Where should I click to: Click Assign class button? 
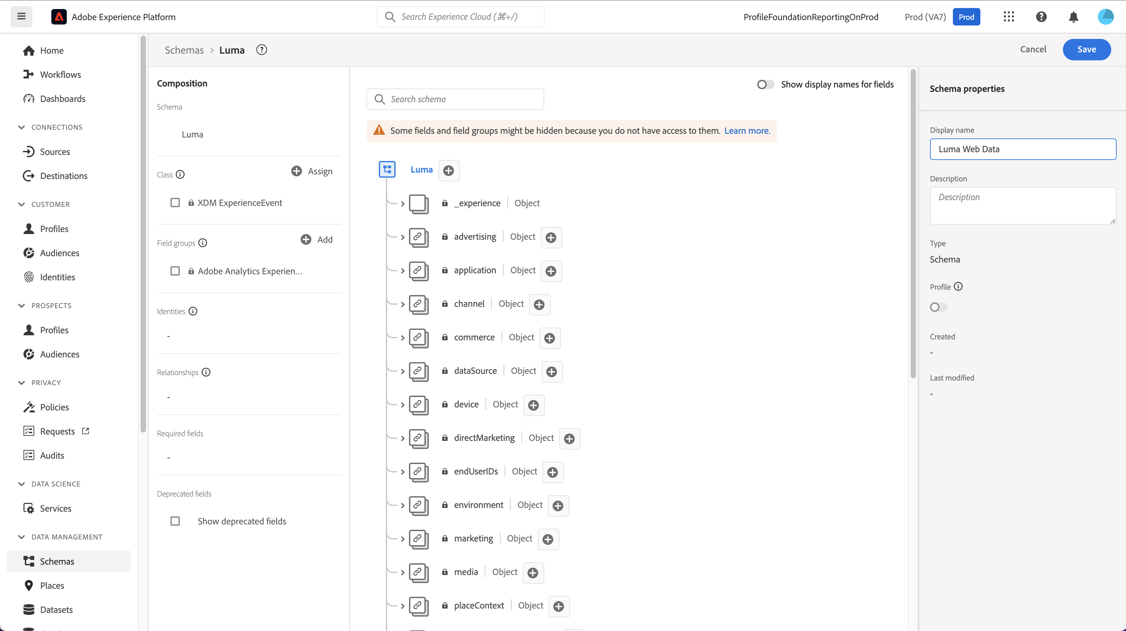(x=312, y=171)
